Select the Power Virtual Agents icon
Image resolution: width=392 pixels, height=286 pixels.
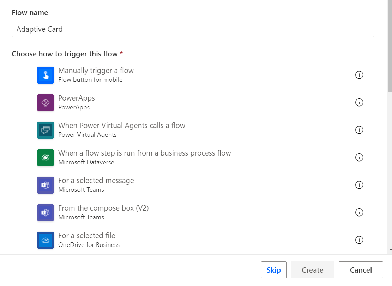click(46, 130)
